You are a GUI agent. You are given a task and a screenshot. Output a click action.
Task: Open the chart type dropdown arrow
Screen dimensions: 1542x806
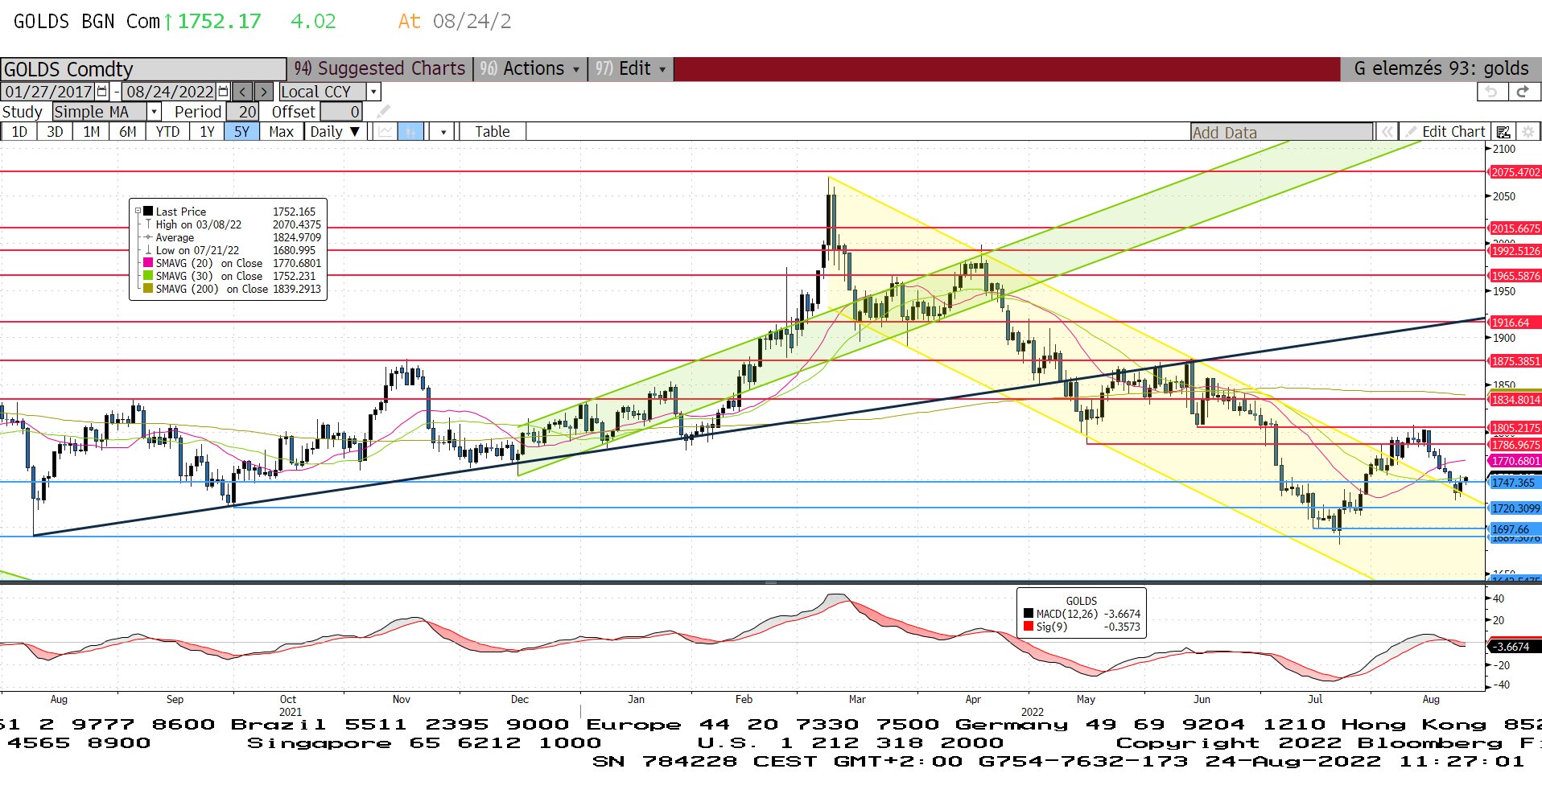coord(443,132)
